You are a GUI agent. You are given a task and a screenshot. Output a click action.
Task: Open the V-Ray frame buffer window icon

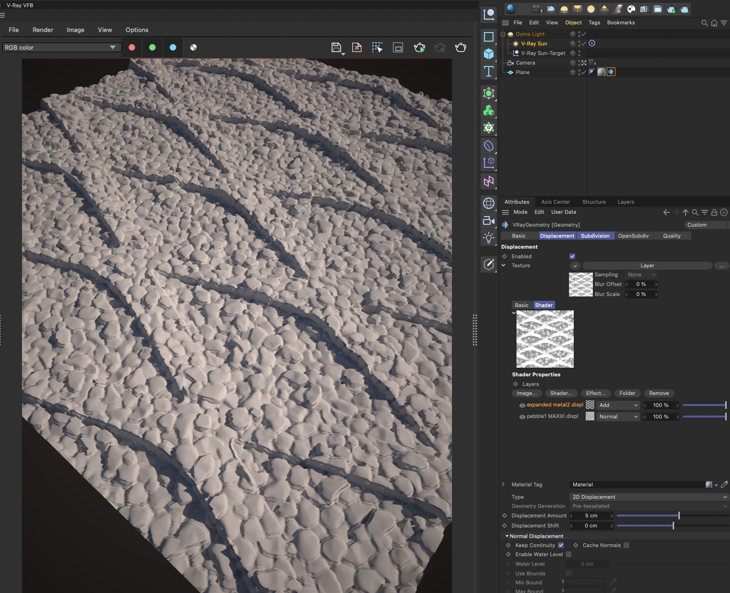point(658,9)
